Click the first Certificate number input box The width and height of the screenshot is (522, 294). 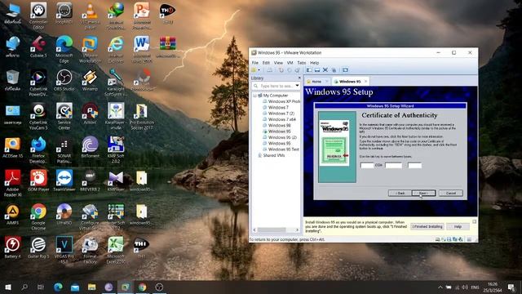click(367, 165)
